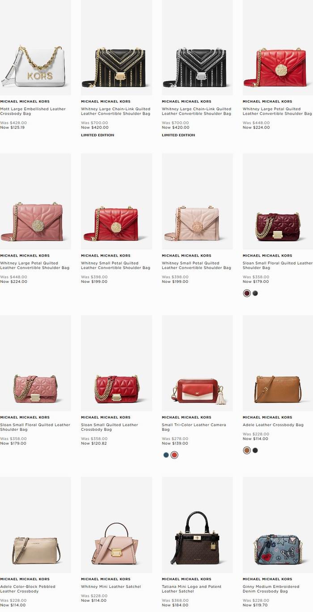The image size is (313, 612).
Task: Open the white Mott KORS crossbody bag image
Action: pyautogui.click(x=35, y=47)
